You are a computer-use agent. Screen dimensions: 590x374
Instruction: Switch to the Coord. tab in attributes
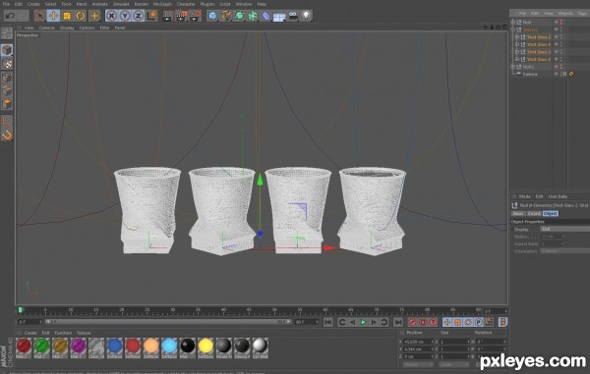[534, 214]
